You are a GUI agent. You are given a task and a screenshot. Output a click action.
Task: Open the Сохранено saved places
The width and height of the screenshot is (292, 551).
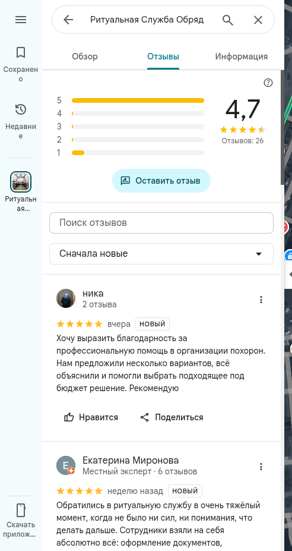tap(21, 63)
